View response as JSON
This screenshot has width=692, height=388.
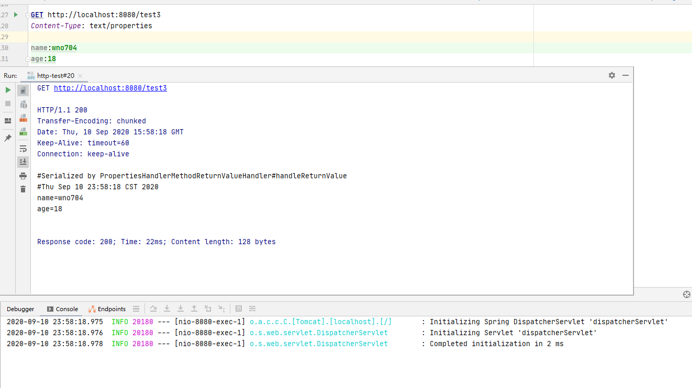click(23, 104)
